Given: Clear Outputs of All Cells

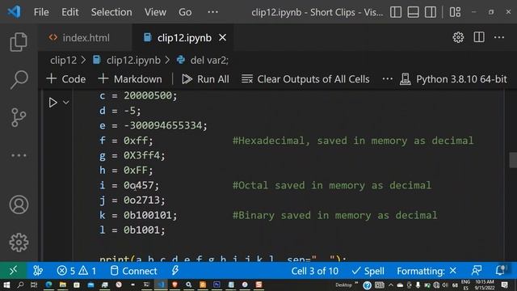Looking at the screenshot, I should (x=305, y=79).
